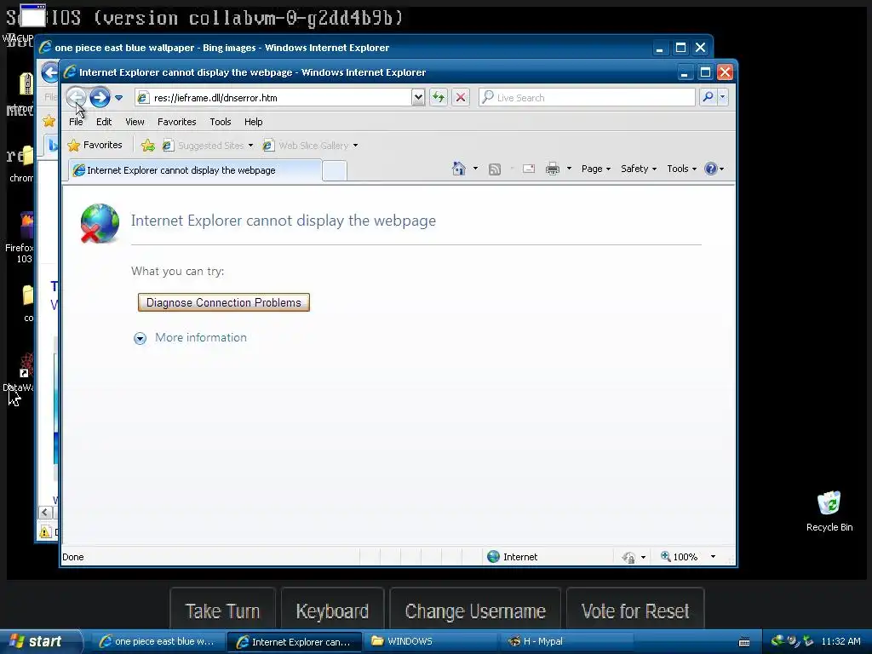This screenshot has width=872, height=654.
Task: Click the Favorites star button on favorites bar
Action: coord(95,145)
